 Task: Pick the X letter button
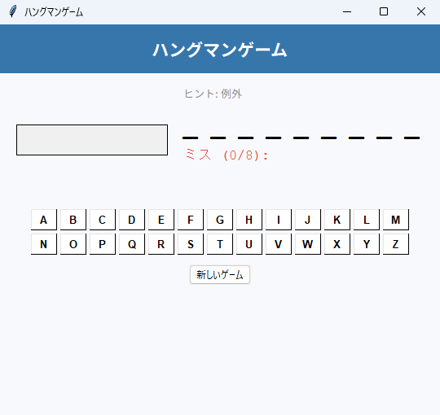(337, 244)
